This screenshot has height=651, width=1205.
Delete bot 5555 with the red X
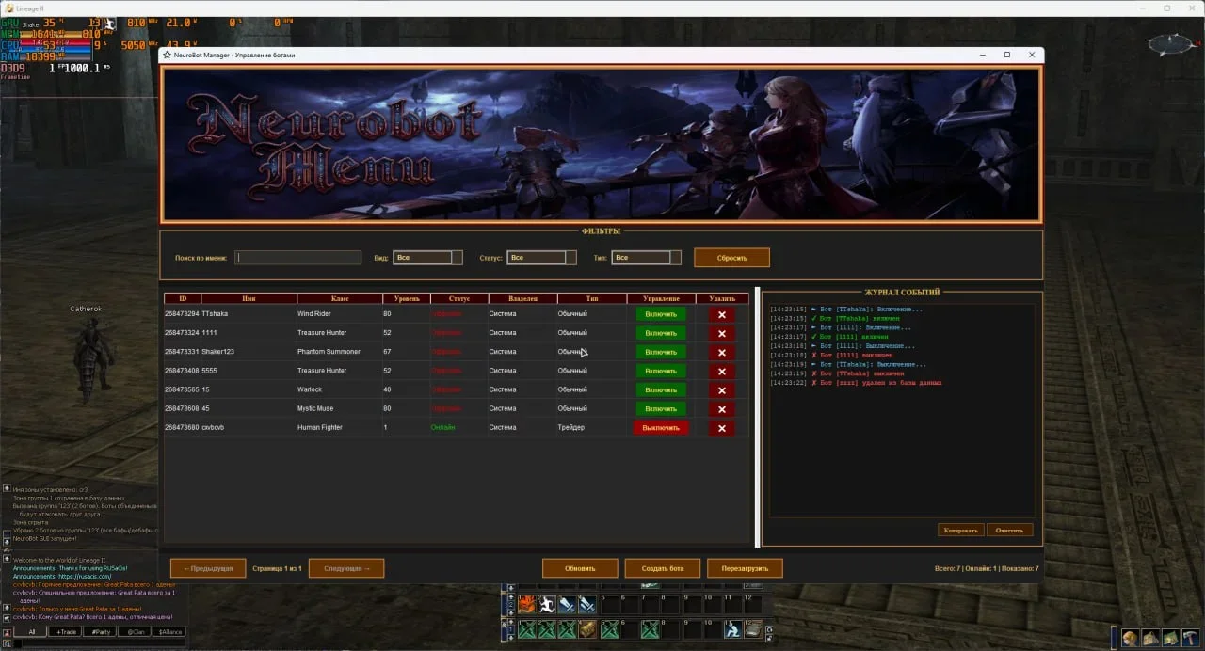[x=721, y=372]
